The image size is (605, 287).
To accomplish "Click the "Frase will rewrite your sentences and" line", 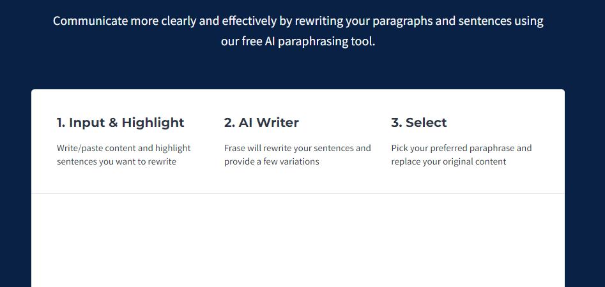I will click(298, 149).
